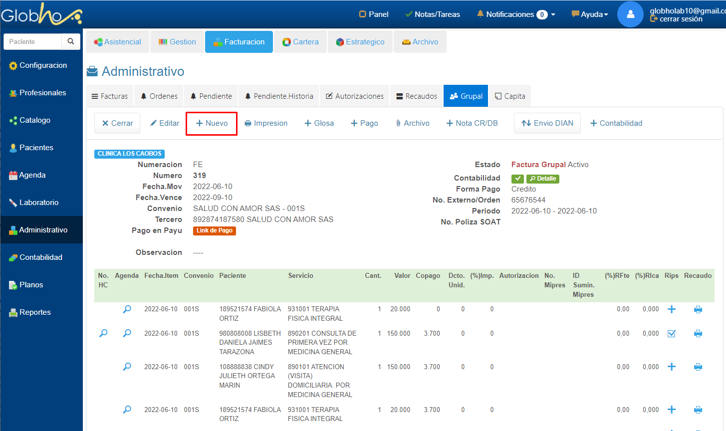The height and width of the screenshot is (431, 726).
Task: Add Rips plus icon for 890101 Atencion row
Action: [672, 367]
